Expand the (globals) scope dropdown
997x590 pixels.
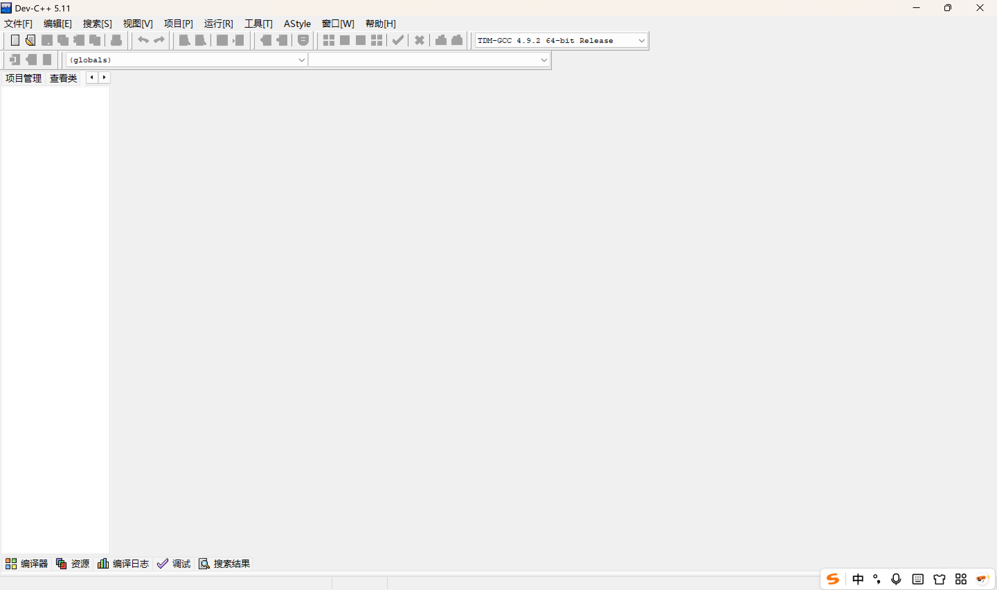(x=301, y=60)
